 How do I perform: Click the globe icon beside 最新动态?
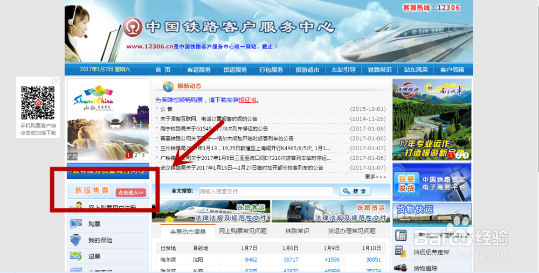[x=168, y=86]
